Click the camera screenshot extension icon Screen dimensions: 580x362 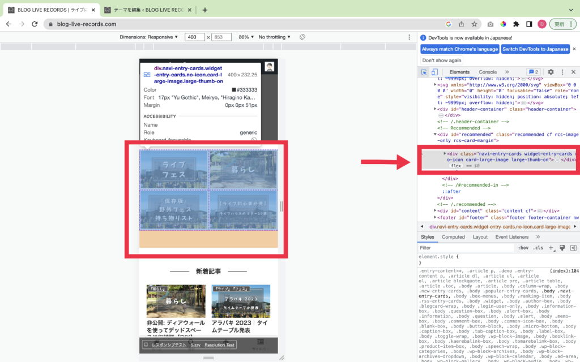[491, 24]
